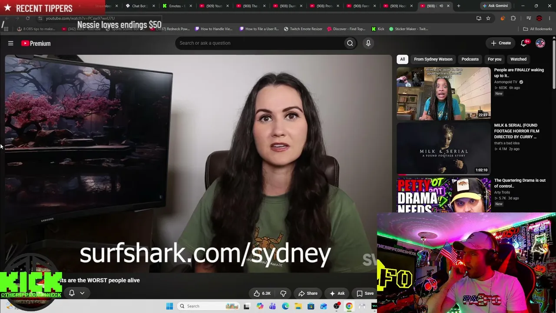Screen dimensions: 556x313
Task: Like the video with 6.3K likes
Action: (262, 293)
